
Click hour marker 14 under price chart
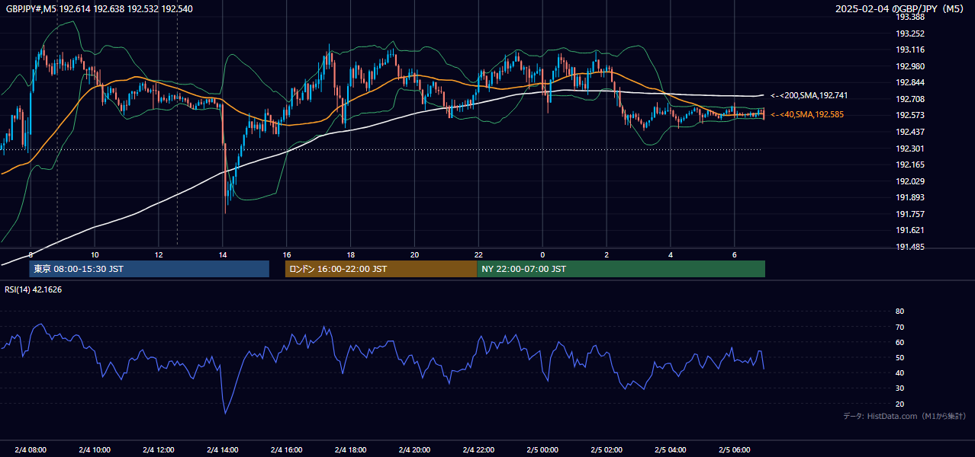[x=222, y=254]
